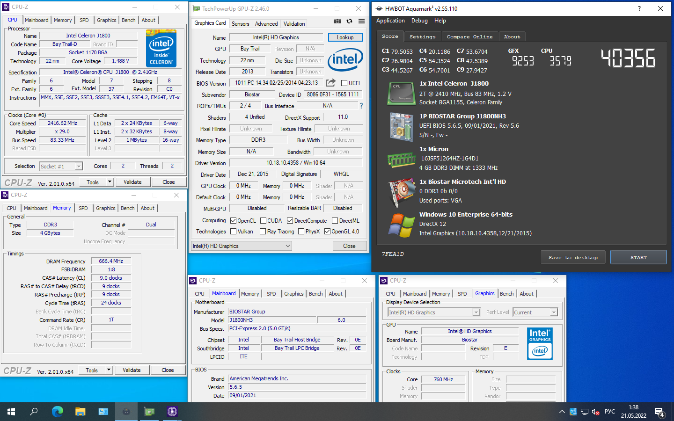
Task: Toggle the DirectML checkbox
Action: point(335,221)
